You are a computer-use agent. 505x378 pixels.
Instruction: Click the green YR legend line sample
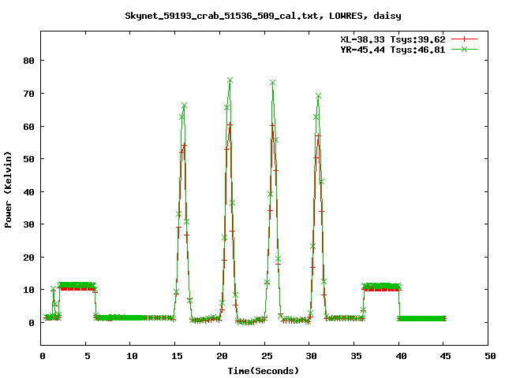[x=464, y=49]
